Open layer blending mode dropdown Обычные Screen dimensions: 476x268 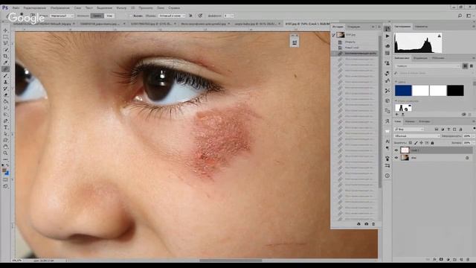[x=417, y=135]
